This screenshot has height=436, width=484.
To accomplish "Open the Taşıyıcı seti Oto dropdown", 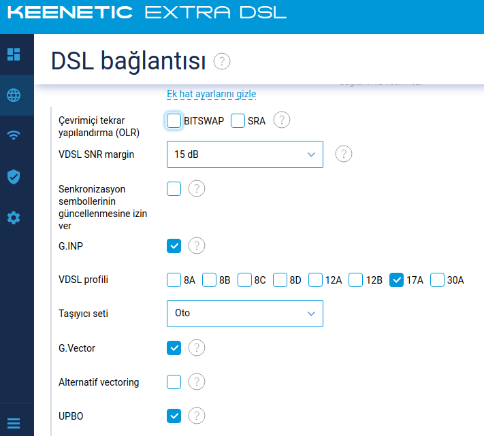I will [245, 314].
